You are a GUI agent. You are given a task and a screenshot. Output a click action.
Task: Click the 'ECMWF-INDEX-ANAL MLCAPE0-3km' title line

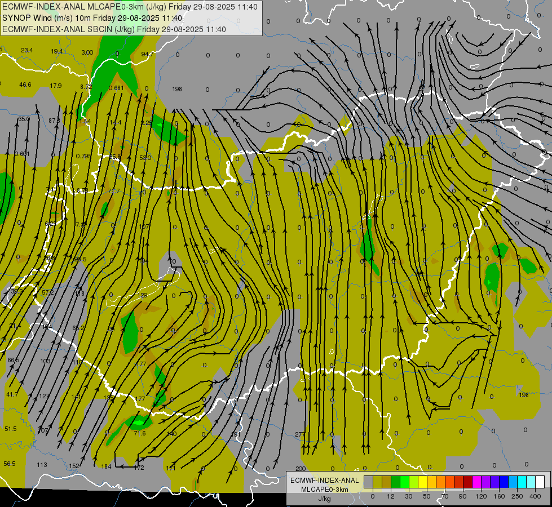(x=130, y=7)
